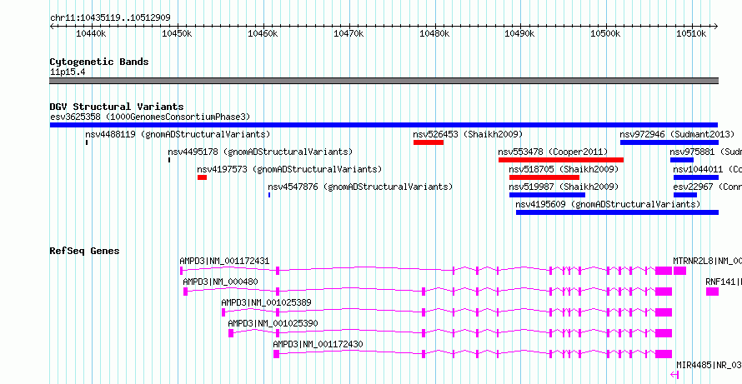Viewport: 742px width, 384px height.
Task: Click the gray 11p15.4 cytogenetic band bar
Action: tap(384, 81)
